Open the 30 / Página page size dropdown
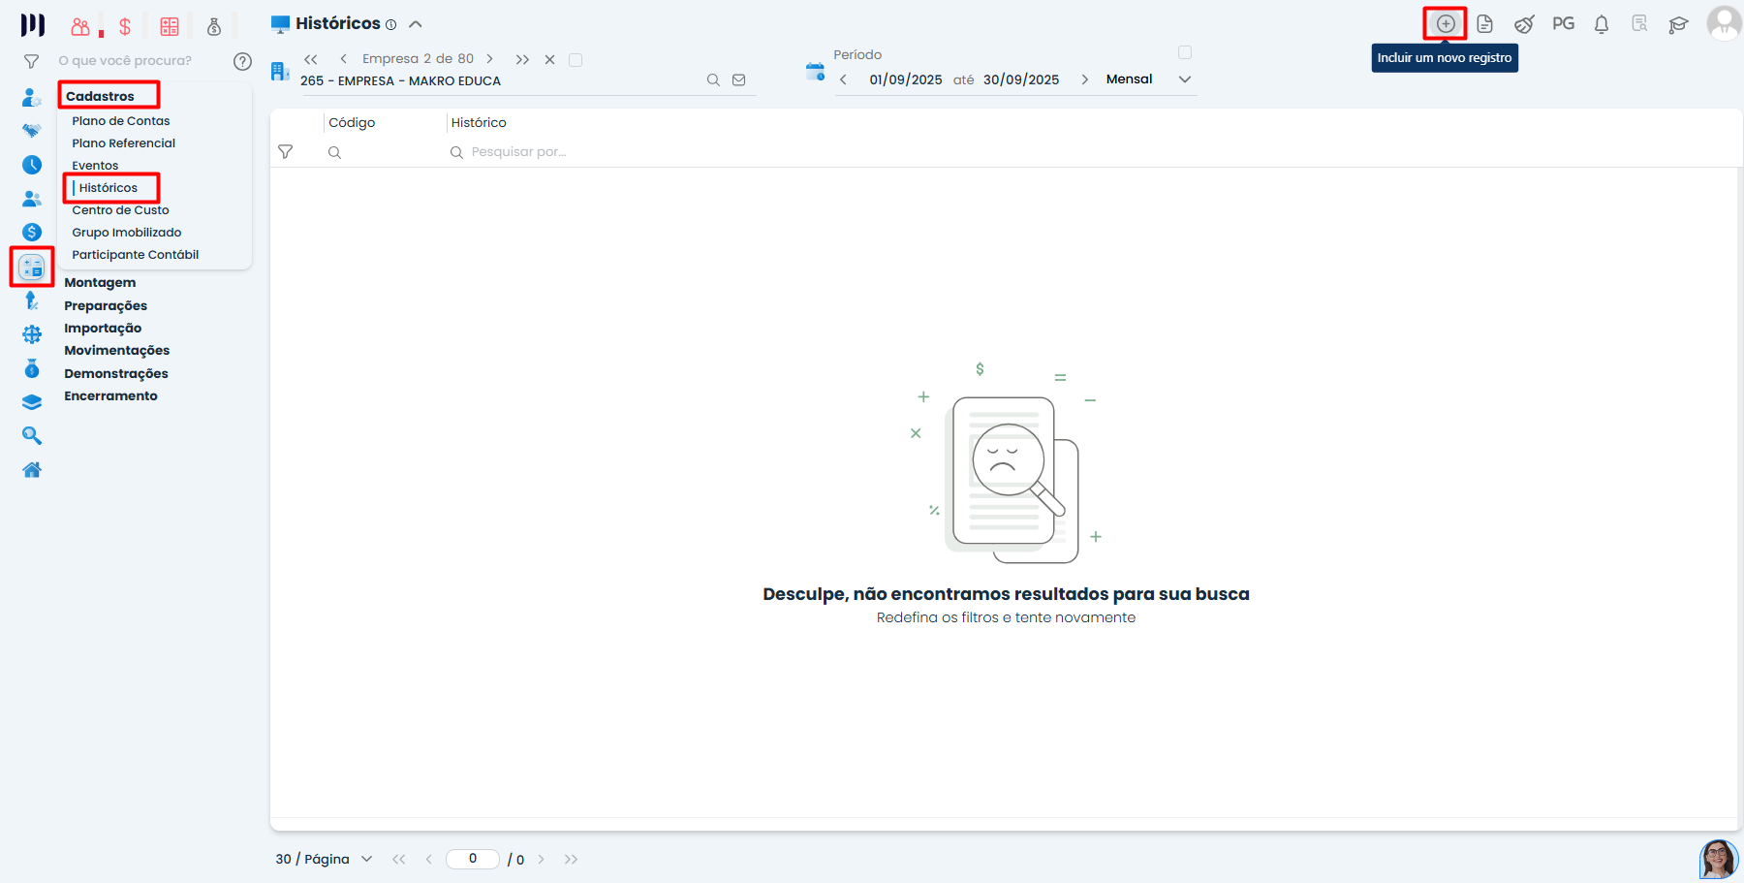 click(x=324, y=859)
